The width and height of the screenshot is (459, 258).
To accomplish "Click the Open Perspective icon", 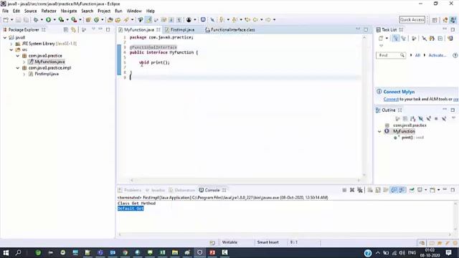I will point(435,20).
